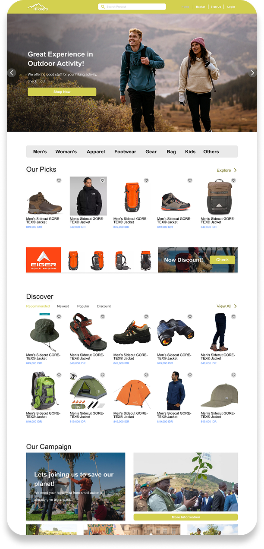Click the magnifier icon in search bar
Viewport: 264px width, 549px height.
103,7
